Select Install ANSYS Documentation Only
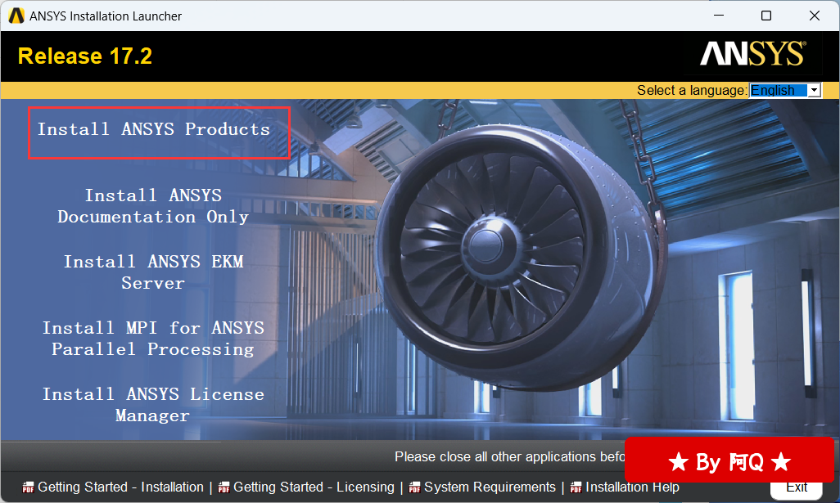 (153, 206)
